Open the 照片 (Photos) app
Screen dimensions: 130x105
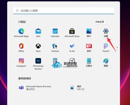(89, 33)
